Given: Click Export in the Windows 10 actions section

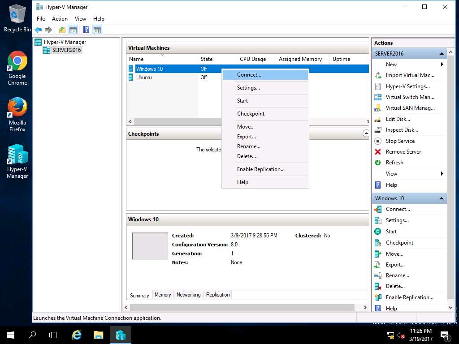Looking at the screenshot, I should click(395, 264).
